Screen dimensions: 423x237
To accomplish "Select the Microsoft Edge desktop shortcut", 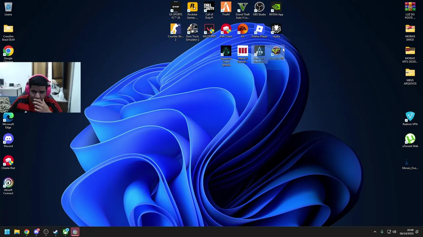I will pos(8,120).
